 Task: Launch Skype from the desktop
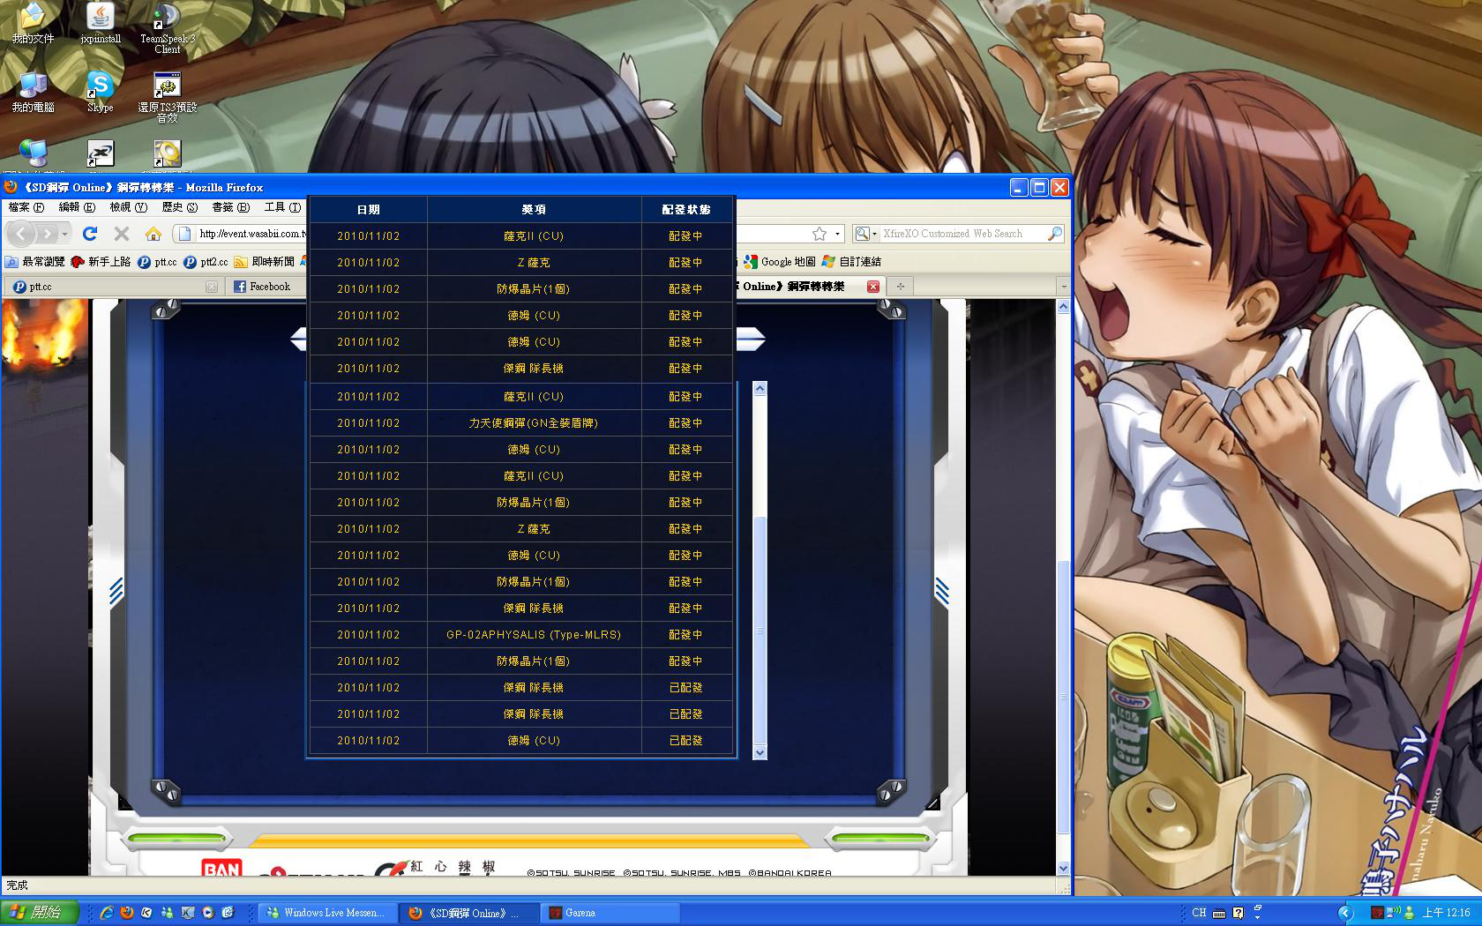(100, 93)
